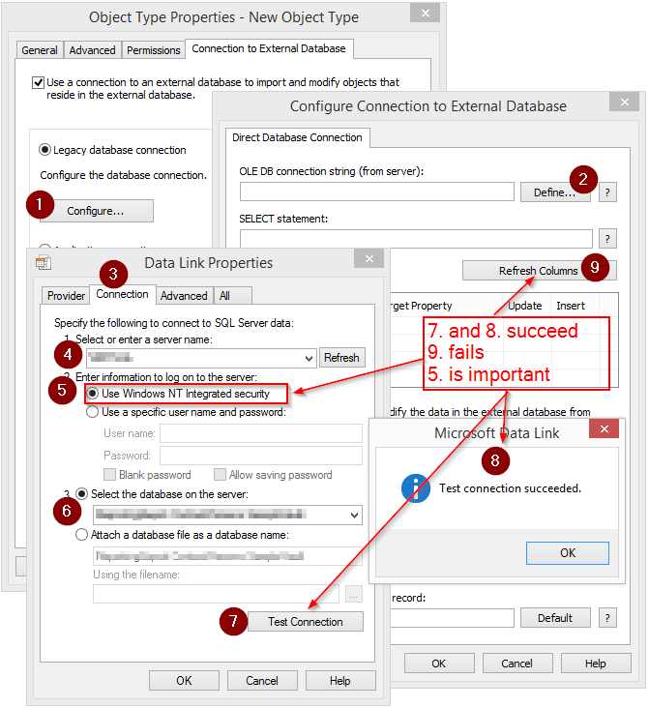Click OK in Microsoft Data Link message

pos(568,553)
